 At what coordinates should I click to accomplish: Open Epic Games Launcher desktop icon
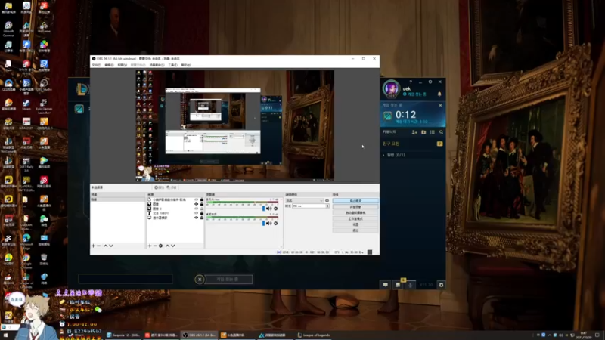(x=44, y=107)
